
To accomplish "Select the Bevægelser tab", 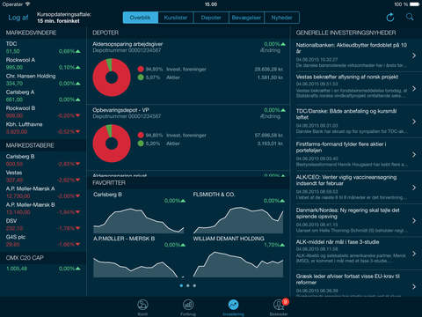I will (246, 18).
